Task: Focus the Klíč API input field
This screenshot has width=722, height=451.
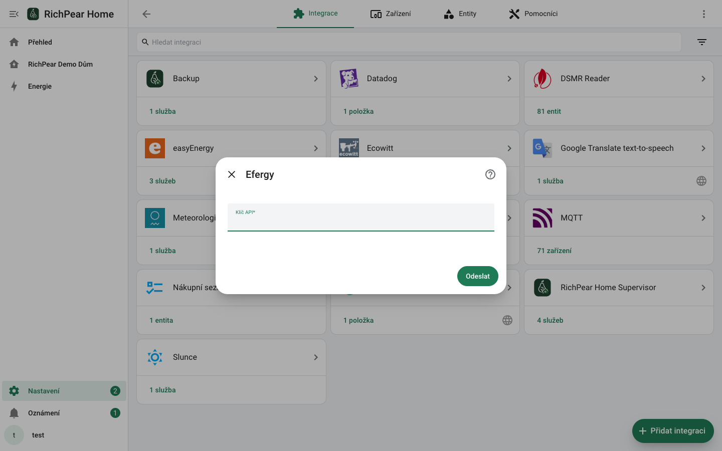Action: click(x=361, y=217)
